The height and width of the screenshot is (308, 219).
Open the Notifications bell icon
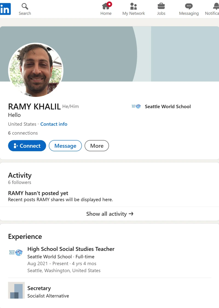pos(216,6)
